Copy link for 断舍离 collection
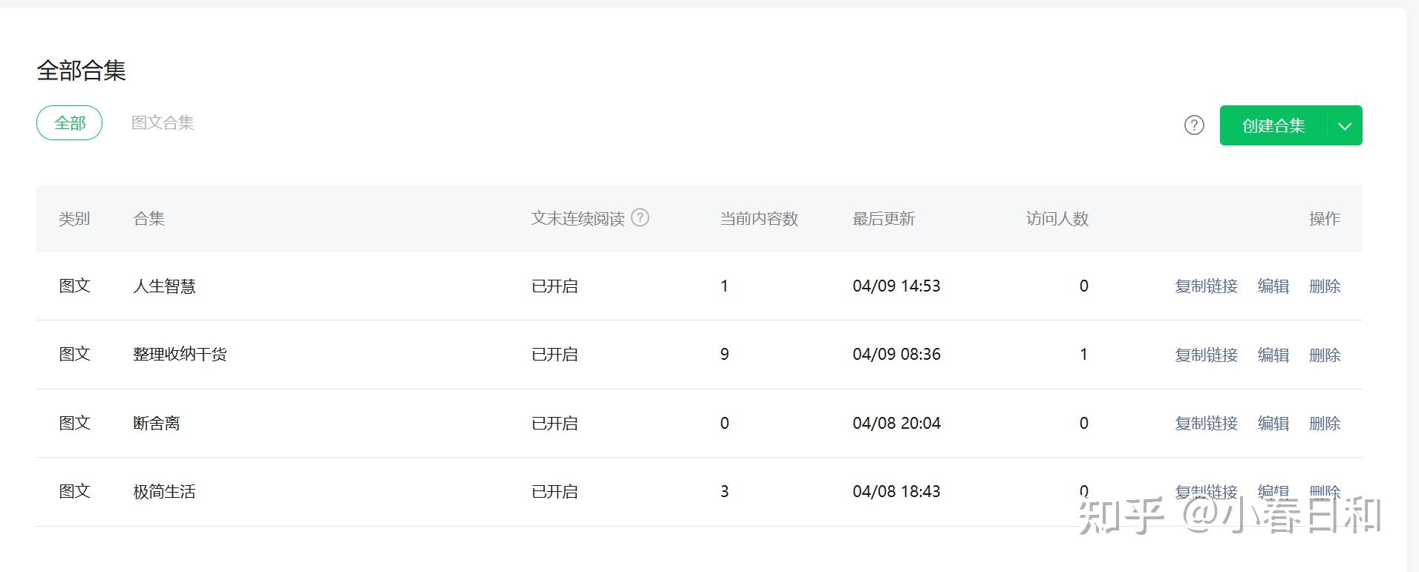 tap(1206, 424)
